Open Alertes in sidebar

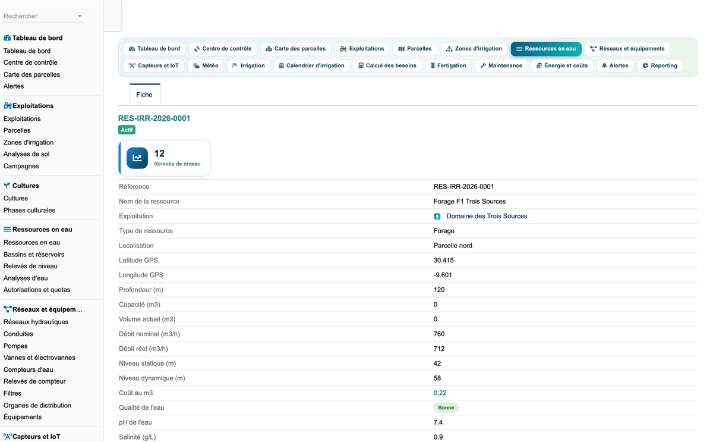click(x=14, y=86)
